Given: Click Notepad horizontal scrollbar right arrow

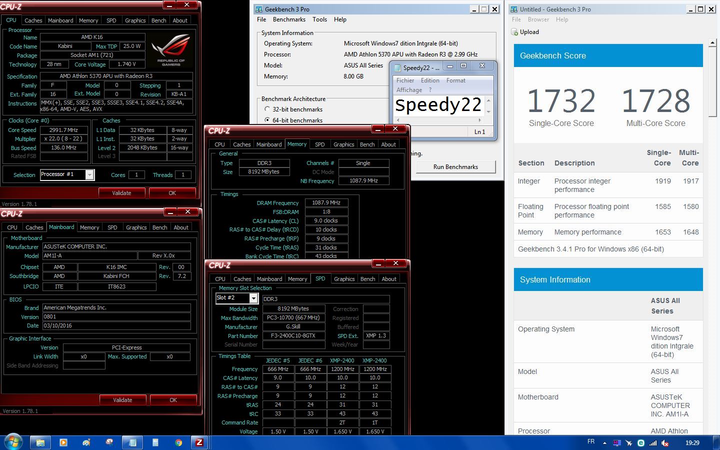Looking at the screenshot, I should 479,120.
